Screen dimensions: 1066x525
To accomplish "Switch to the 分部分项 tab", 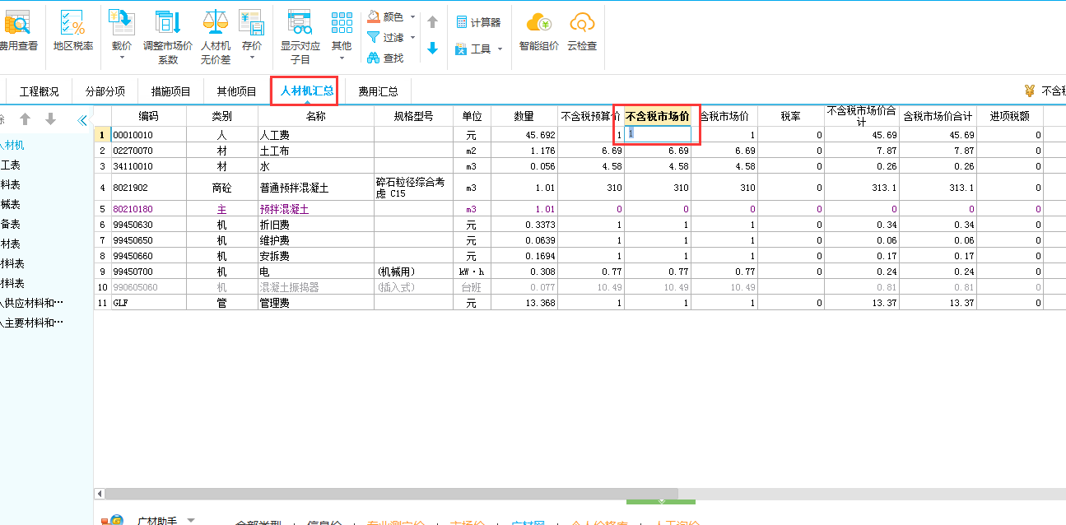I will 105,91.
